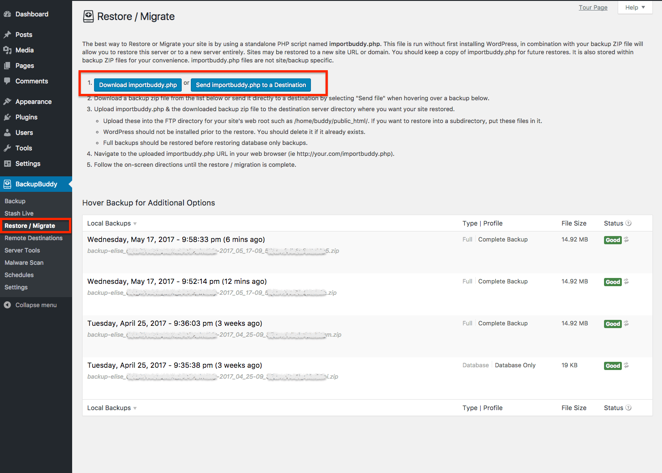Image resolution: width=662 pixels, height=473 pixels.
Task: Follow the Tour Page link
Action: pyautogui.click(x=593, y=7)
